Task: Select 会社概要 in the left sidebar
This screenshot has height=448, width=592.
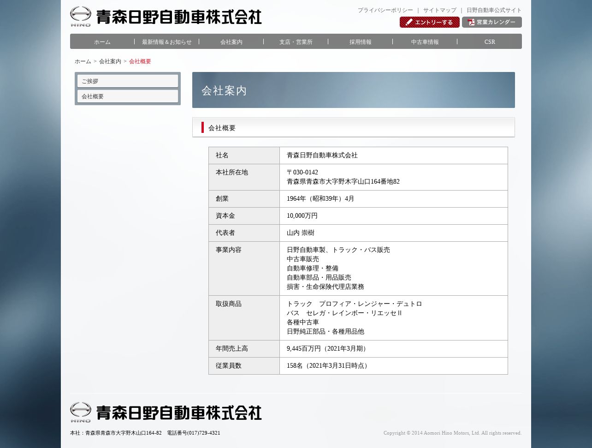Action: tap(128, 96)
